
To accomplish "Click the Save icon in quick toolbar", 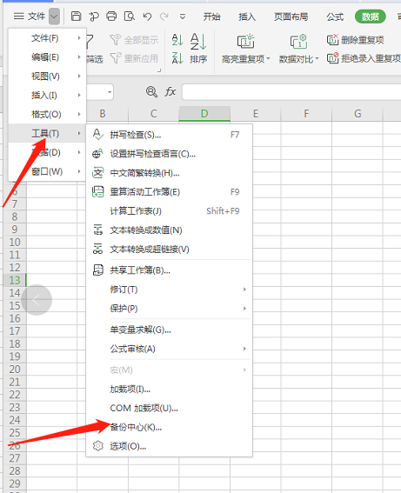I will [76, 16].
